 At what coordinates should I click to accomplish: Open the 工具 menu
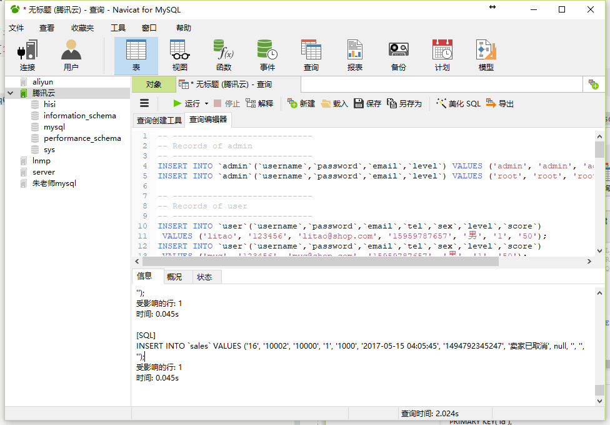pyautogui.click(x=119, y=28)
